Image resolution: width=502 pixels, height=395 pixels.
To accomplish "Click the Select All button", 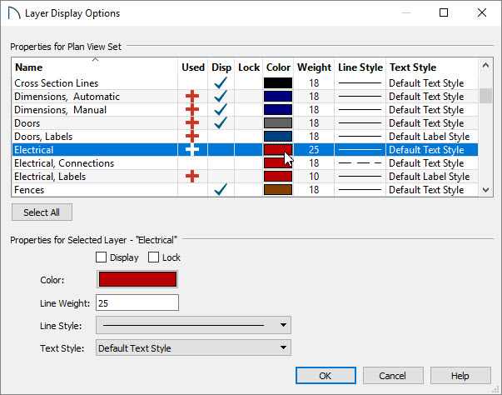I will (x=42, y=212).
